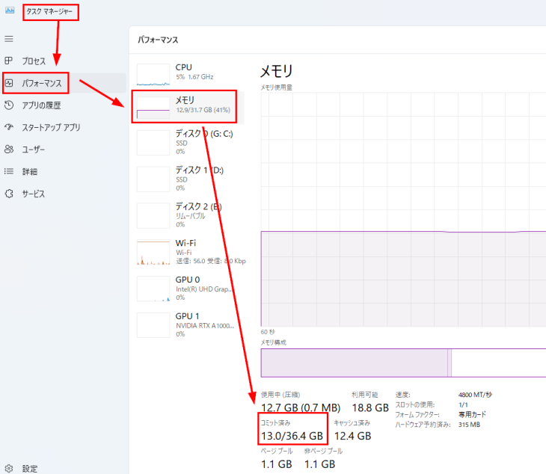Click the メモリ使用量 history graph
Viewport: 546px width, 474px height.
point(403,209)
